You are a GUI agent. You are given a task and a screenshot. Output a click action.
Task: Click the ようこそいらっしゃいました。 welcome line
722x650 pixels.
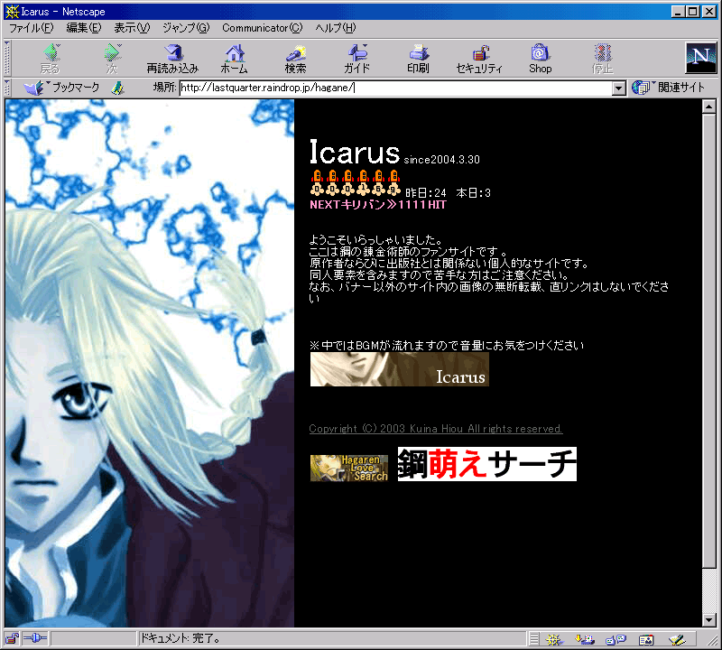coord(375,239)
